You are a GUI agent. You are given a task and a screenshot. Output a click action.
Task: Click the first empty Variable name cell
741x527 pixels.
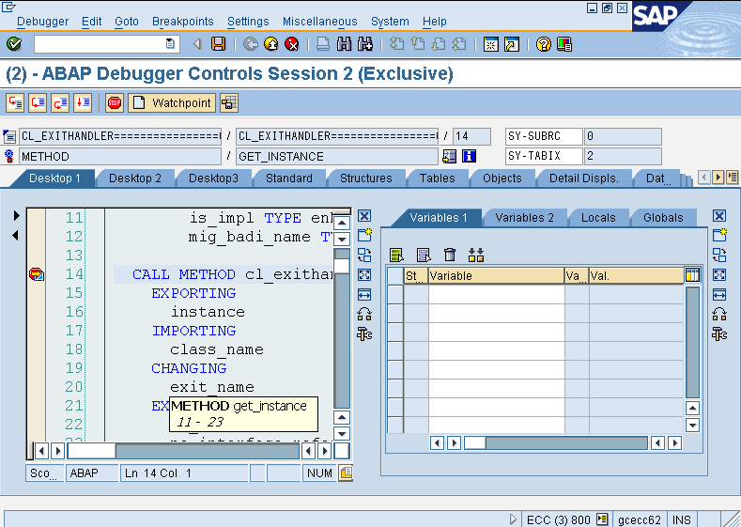tap(496, 294)
